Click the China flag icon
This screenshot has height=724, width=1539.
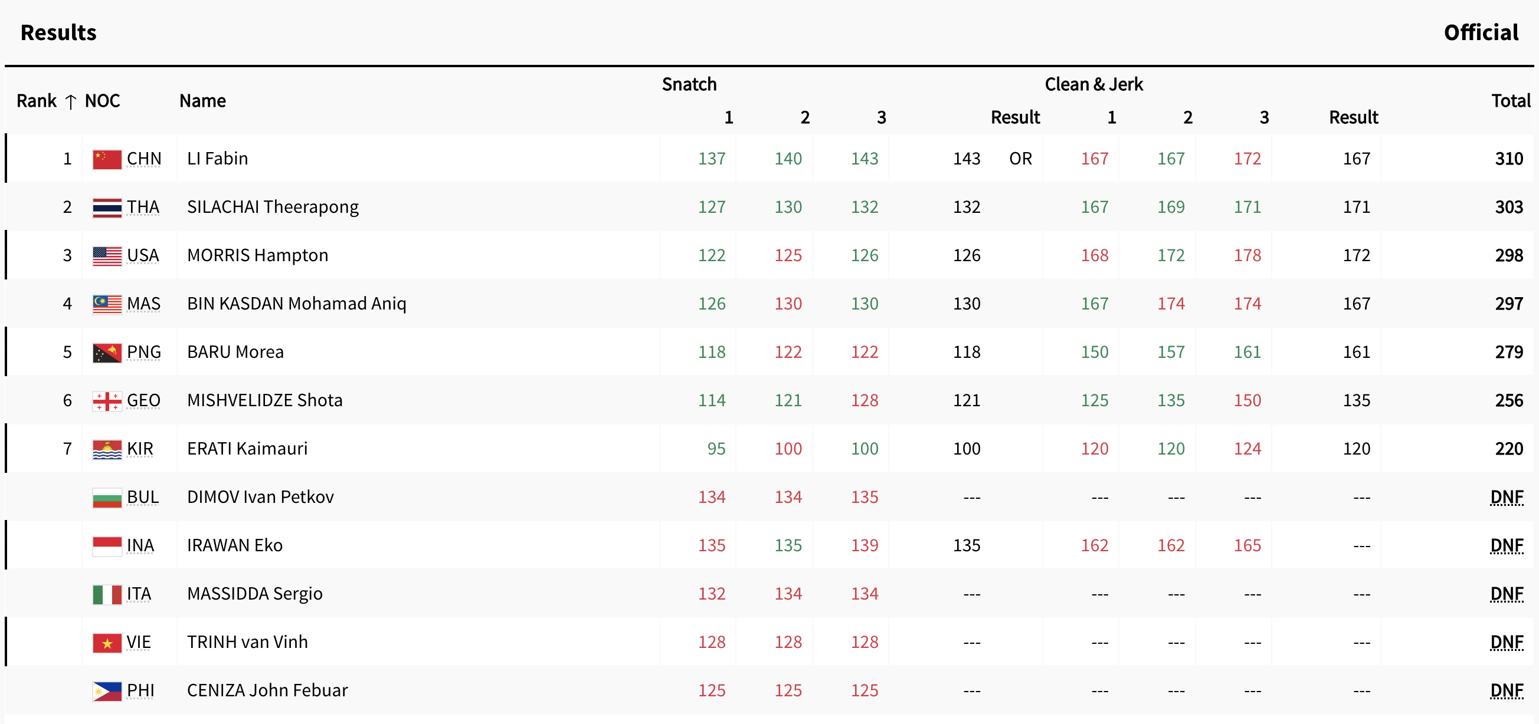tap(107, 159)
